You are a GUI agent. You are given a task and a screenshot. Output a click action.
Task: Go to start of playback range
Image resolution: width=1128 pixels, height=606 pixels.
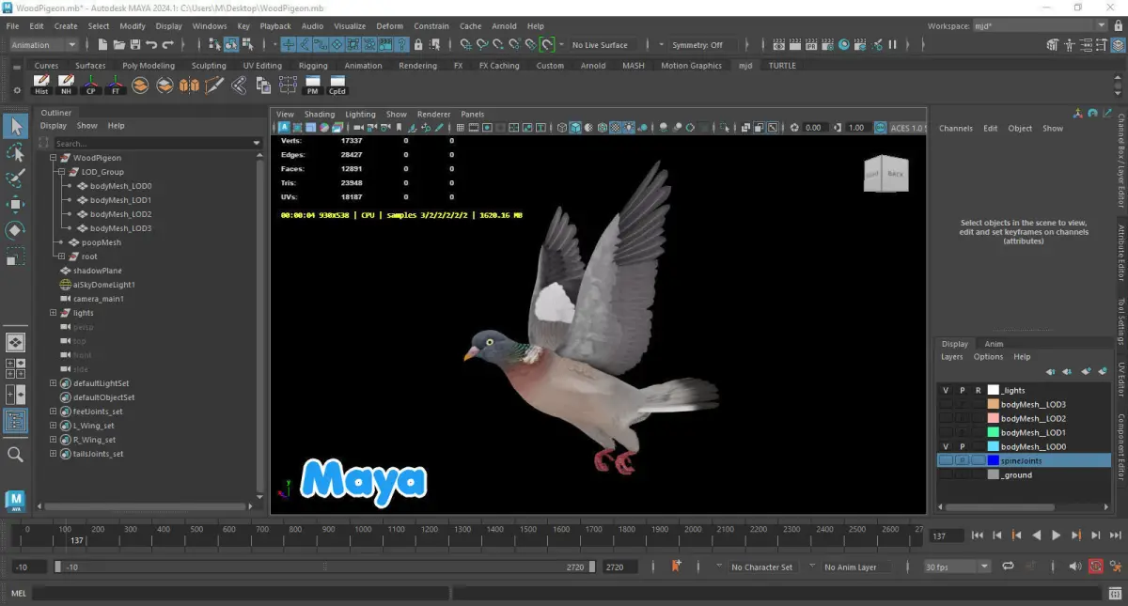point(977,536)
